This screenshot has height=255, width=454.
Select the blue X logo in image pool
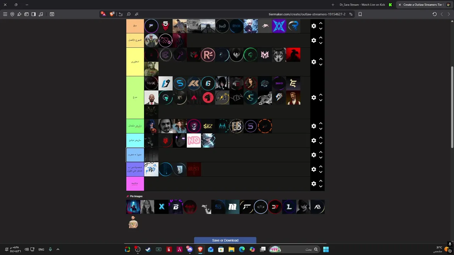(x=161, y=207)
